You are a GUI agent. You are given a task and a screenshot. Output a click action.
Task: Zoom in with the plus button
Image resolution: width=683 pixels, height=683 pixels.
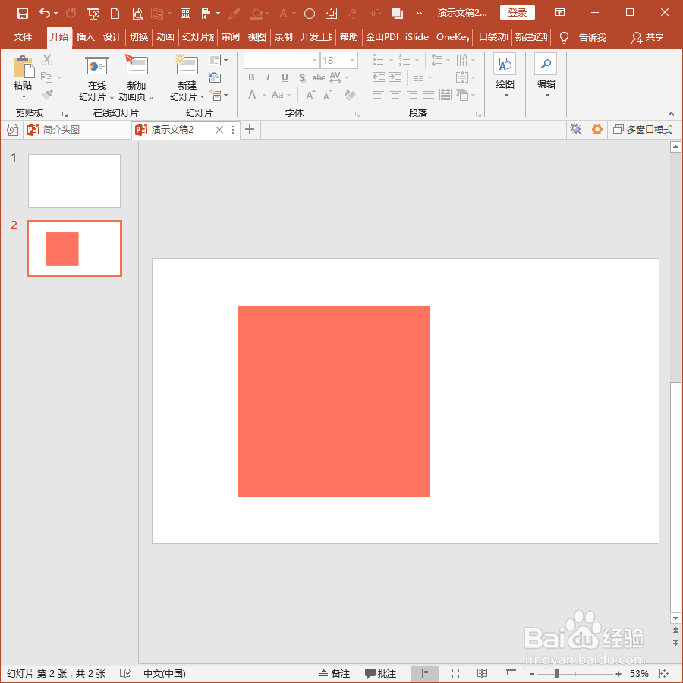coord(618,674)
